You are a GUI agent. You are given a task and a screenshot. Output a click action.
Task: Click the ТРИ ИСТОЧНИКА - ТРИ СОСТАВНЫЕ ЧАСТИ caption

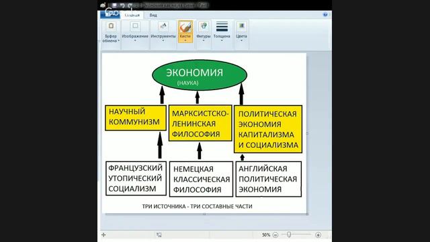point(197,206)
